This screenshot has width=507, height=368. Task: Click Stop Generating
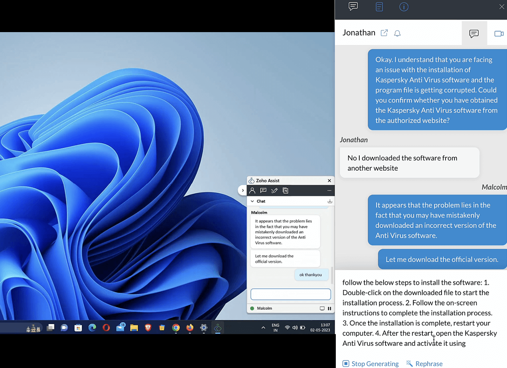[371, 364]
